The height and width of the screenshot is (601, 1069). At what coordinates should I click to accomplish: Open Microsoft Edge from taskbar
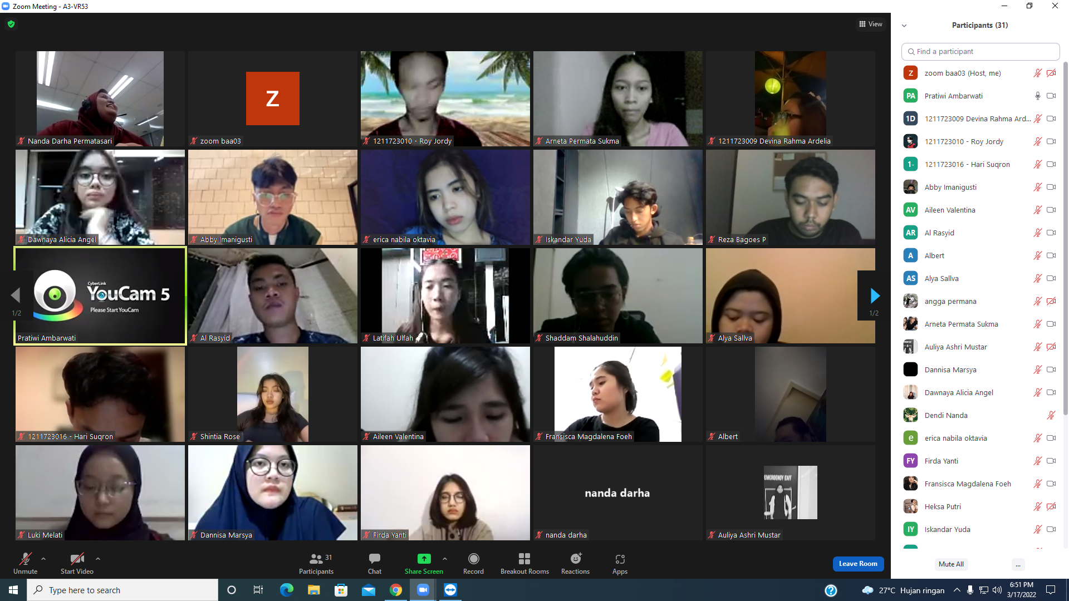(286, 590)
